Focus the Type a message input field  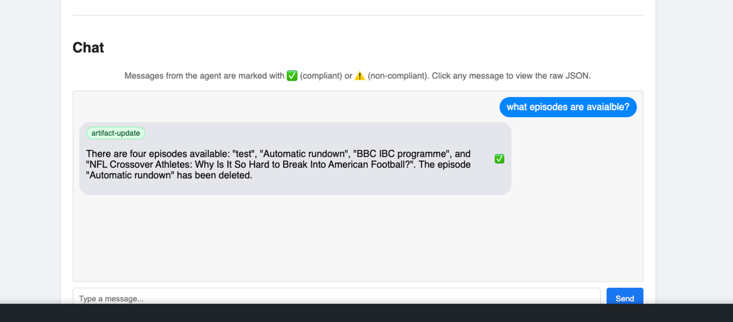pos(336,298)
